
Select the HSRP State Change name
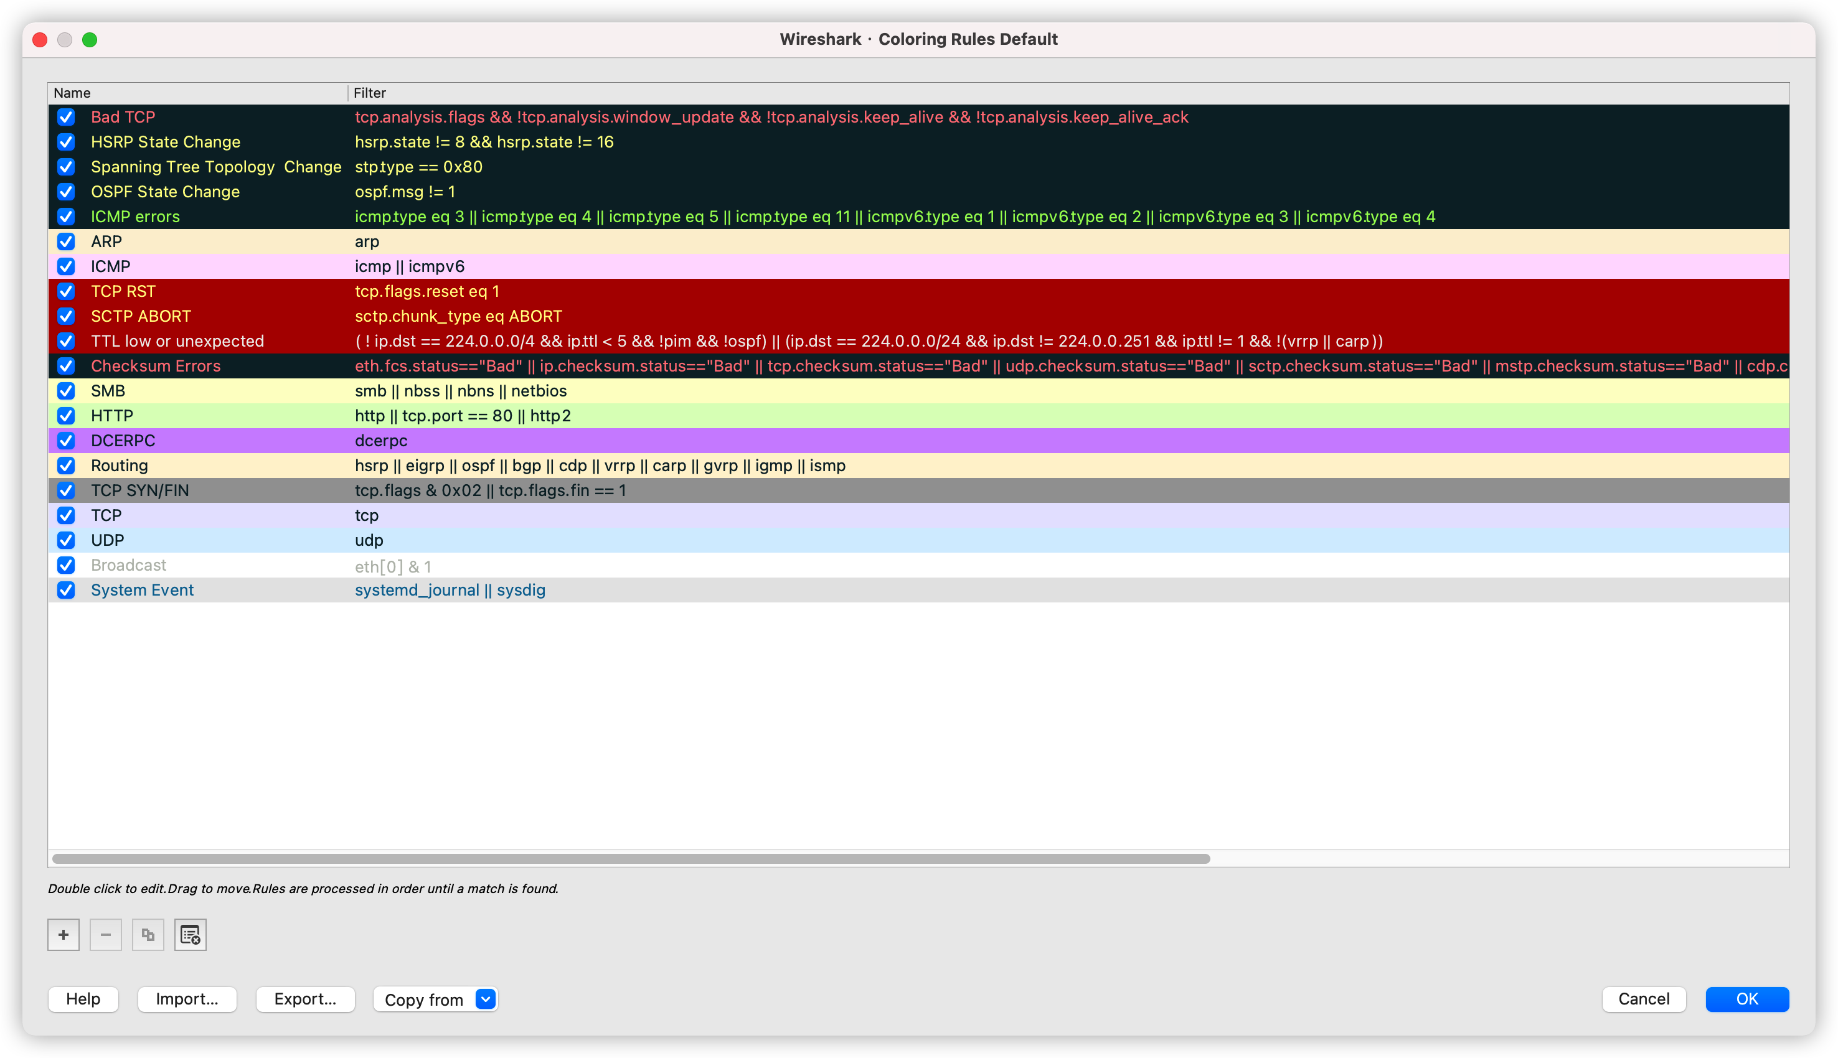point(166,142)
